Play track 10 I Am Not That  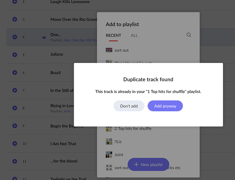15,144
